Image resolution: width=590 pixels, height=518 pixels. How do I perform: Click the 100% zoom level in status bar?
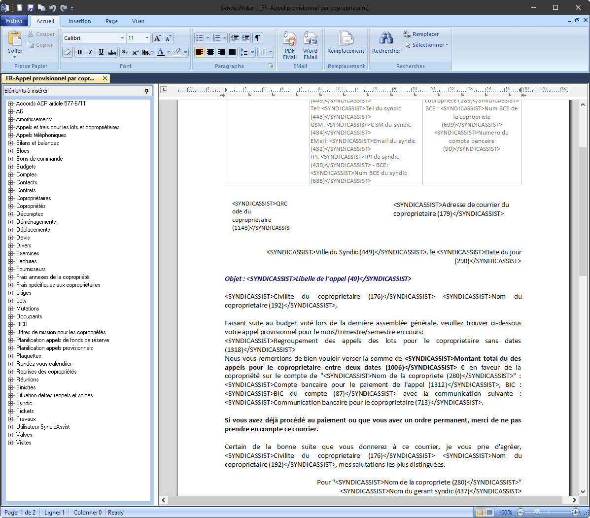point(505,513)
